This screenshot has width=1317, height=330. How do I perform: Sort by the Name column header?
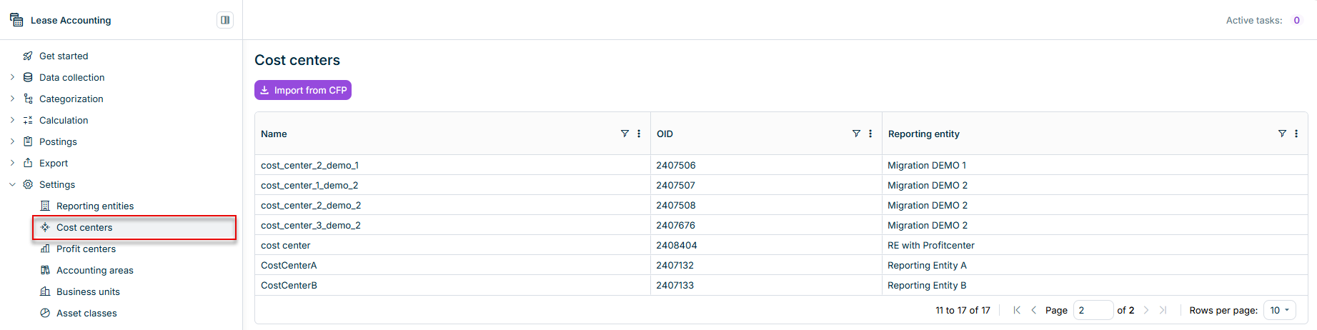274,134
